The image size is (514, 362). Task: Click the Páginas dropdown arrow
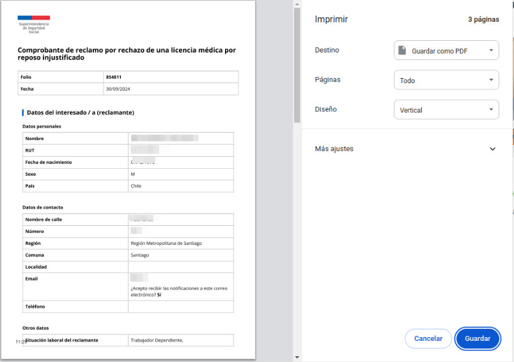click(x=491, y=80)
